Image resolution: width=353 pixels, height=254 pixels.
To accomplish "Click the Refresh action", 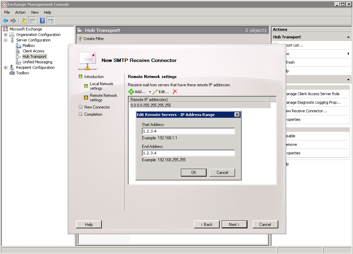I will point(290,62).
